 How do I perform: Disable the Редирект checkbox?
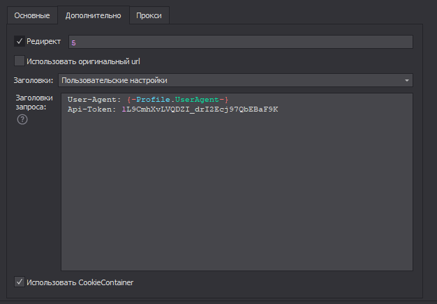[x=20, y=42]
